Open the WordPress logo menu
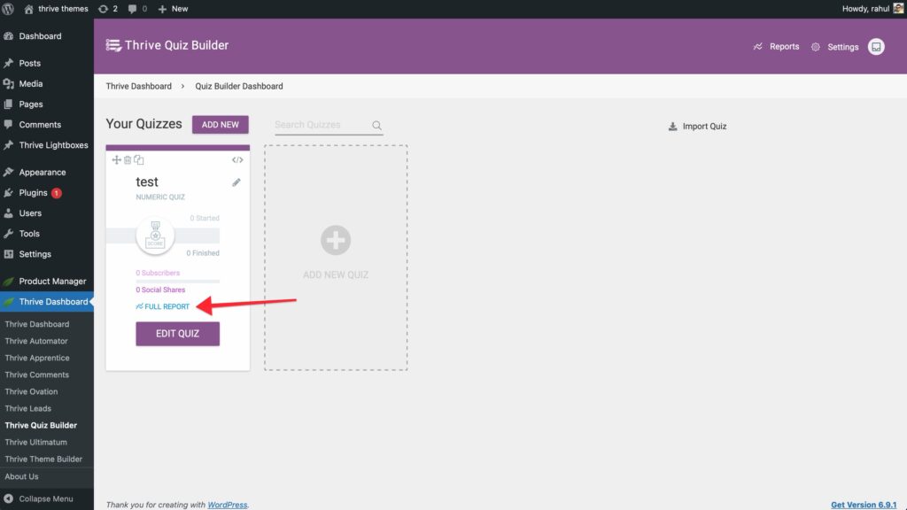Viewport: 907px width, 510px height. pyautogui.click(x=9, y=9)
